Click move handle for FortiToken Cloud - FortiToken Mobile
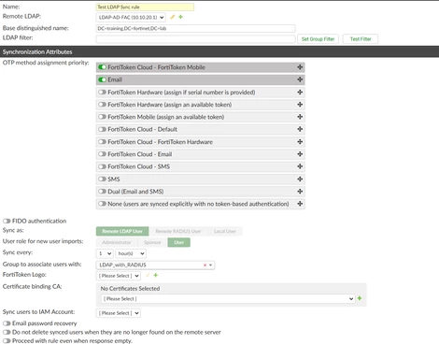The height and width of the screenshot is (344, 439). coord(300,67)
